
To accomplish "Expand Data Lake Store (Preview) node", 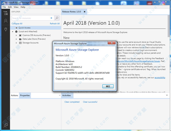I will click(x=16, y=39).
